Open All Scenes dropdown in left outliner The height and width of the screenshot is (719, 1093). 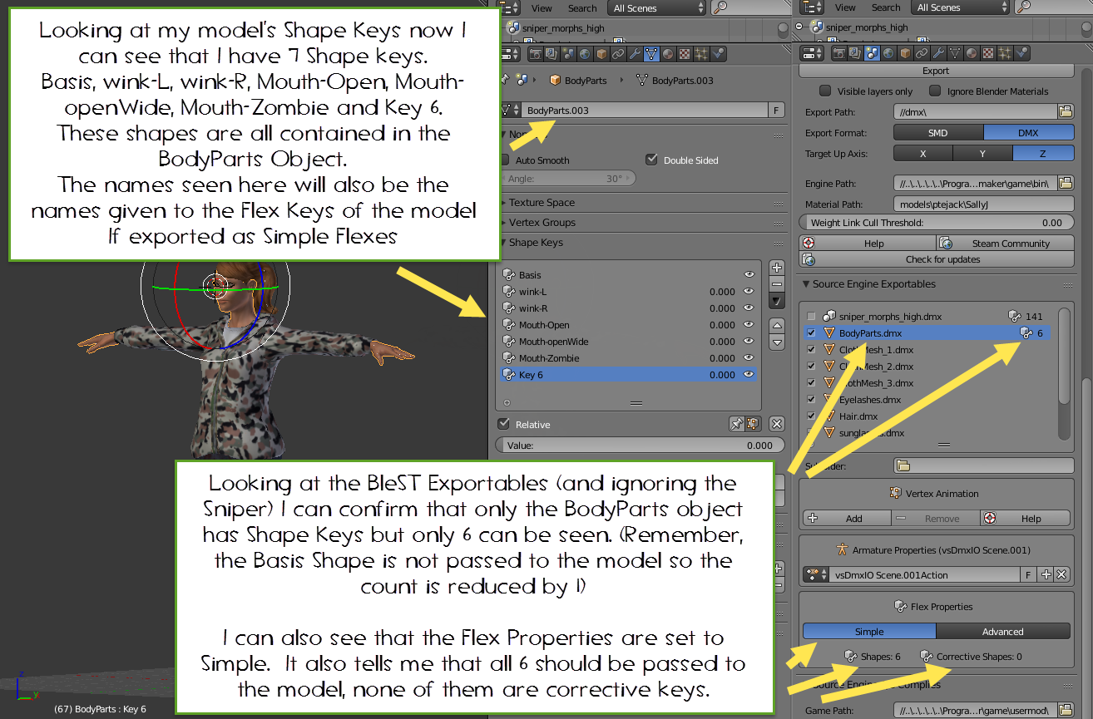point(658,7)
